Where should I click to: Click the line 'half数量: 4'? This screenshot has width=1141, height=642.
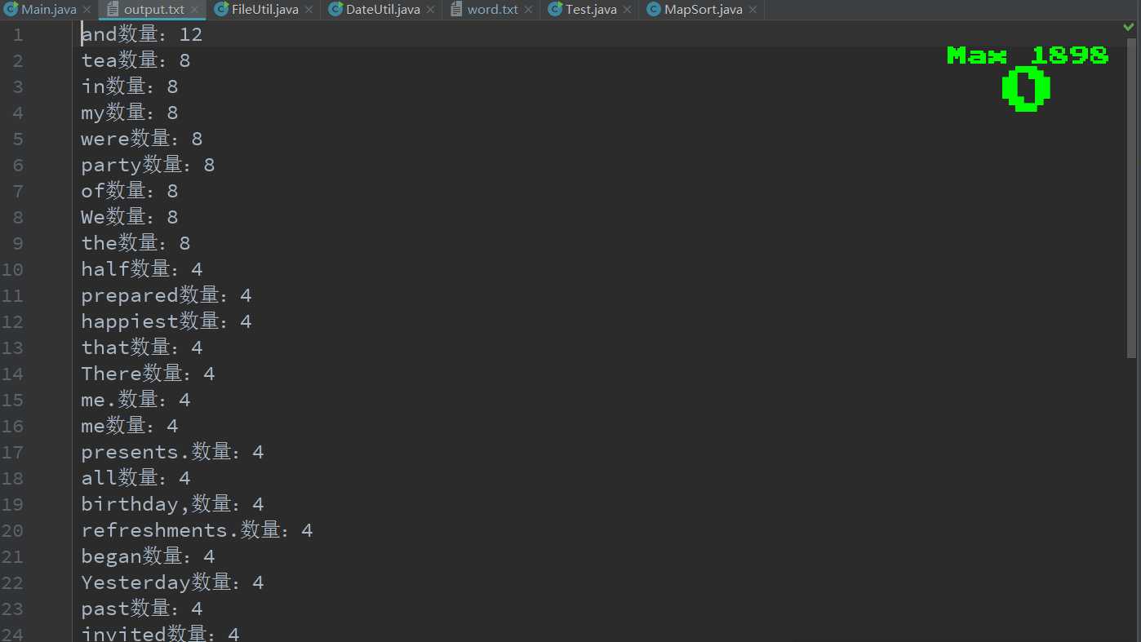142,269
